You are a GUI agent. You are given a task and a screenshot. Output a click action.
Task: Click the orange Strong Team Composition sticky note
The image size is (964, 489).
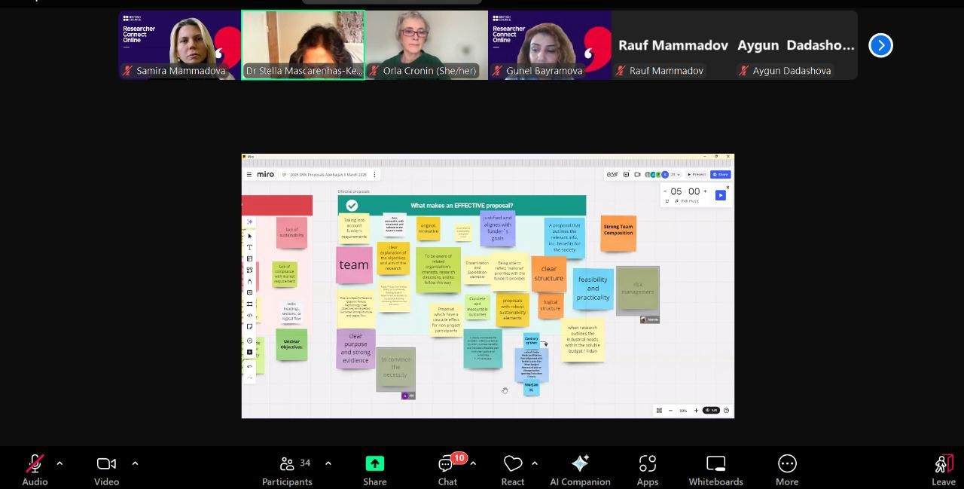click(x=618, y=233)
